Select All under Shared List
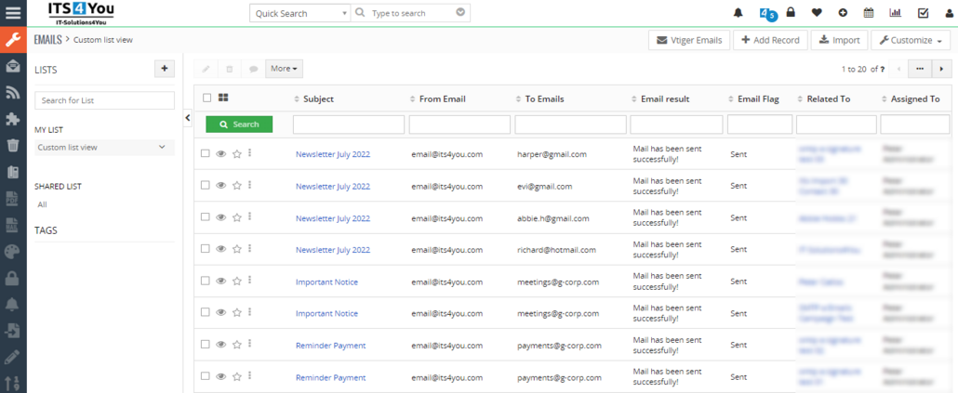 point(42,204)
